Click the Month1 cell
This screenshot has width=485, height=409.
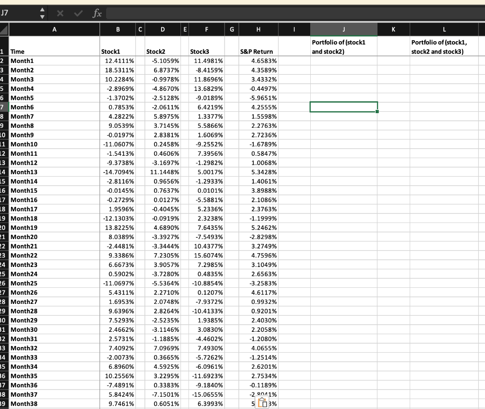pyautogui.click(x=54, y=61)
